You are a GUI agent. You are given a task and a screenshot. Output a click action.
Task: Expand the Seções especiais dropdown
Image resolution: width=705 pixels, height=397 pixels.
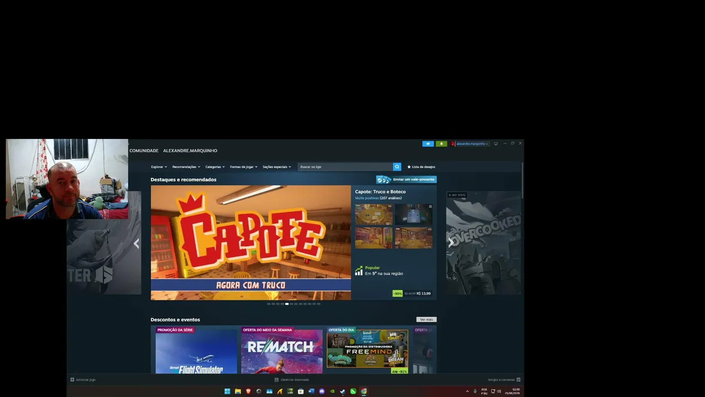pyautogui.click(x=276, y=167)
